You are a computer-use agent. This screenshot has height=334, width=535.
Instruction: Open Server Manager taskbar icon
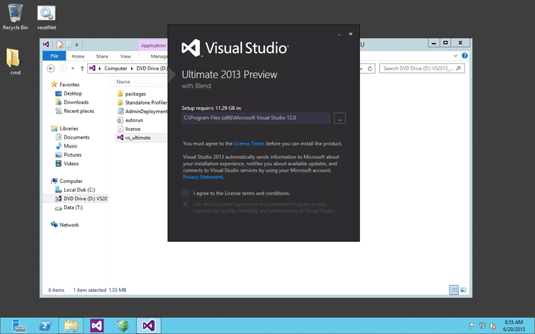pyautogui.click(x=19, y=326)
